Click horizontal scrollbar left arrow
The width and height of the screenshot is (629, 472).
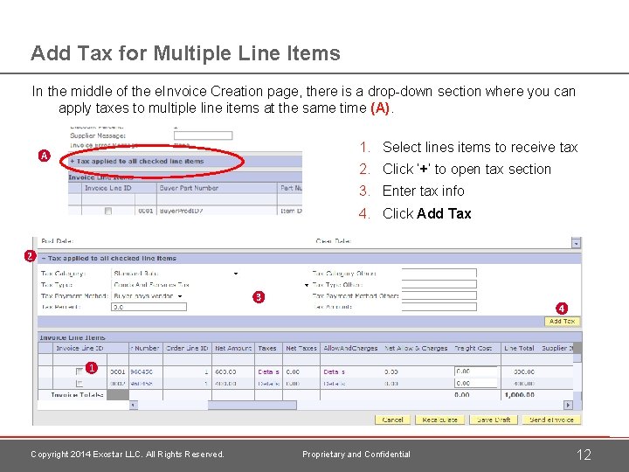tap(133, 405)
